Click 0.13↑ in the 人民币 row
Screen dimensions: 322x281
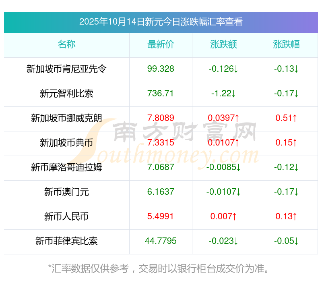(x=286, y=216)
